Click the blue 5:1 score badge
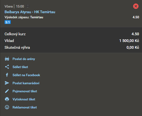This screenshot has height=116, width=142. tap(8, 22)
